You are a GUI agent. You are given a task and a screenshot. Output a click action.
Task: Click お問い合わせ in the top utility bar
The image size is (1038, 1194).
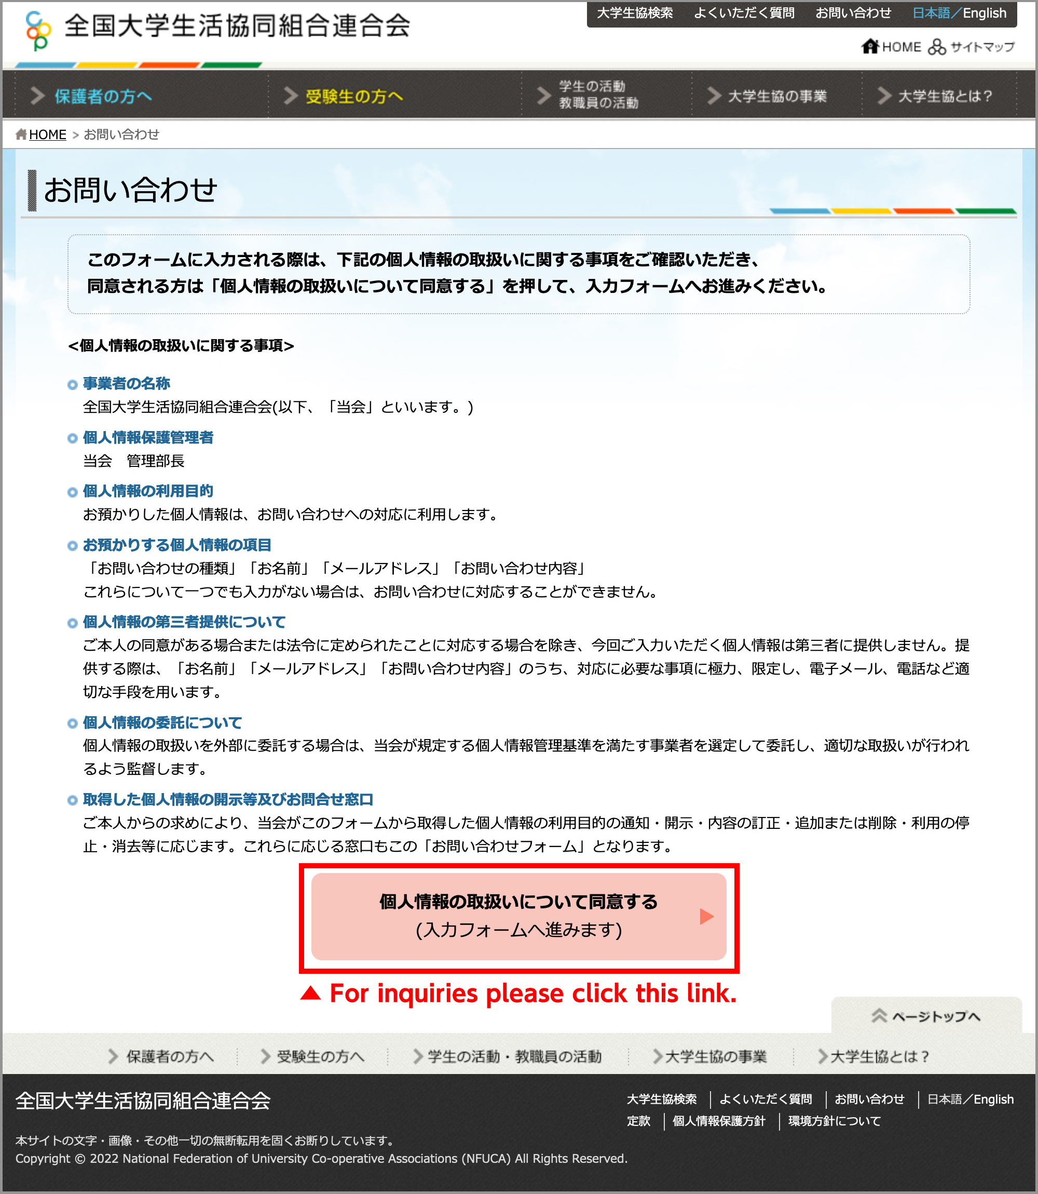pyautogui.click(x=853, y=13)
